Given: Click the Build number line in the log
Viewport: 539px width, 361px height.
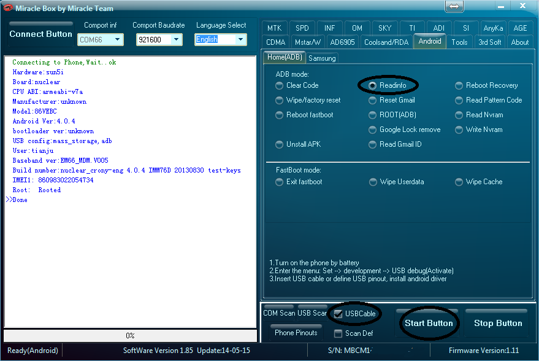Looking at the screenshot, I should click(126, 170).
